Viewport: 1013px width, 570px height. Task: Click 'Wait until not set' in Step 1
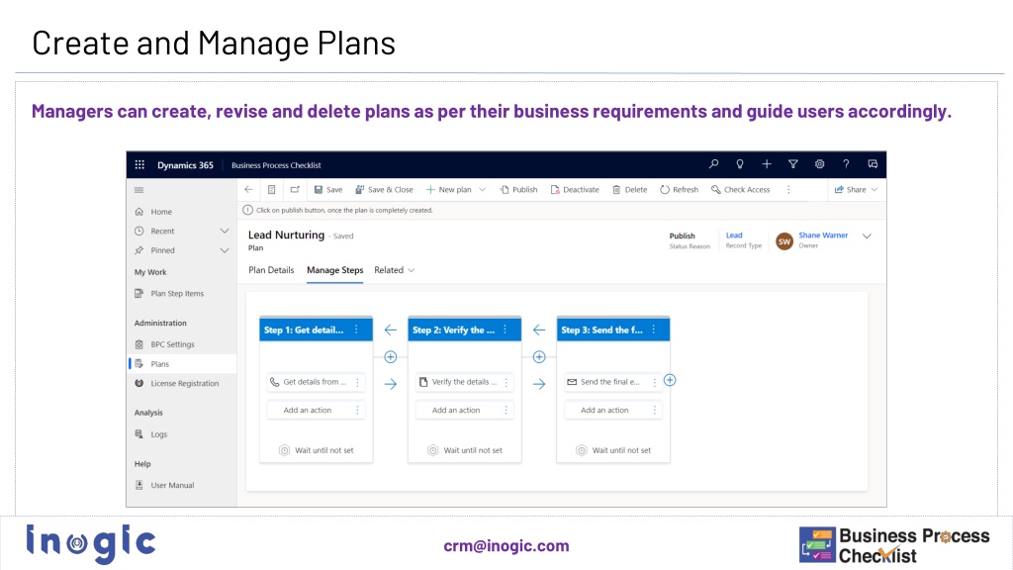317,450
